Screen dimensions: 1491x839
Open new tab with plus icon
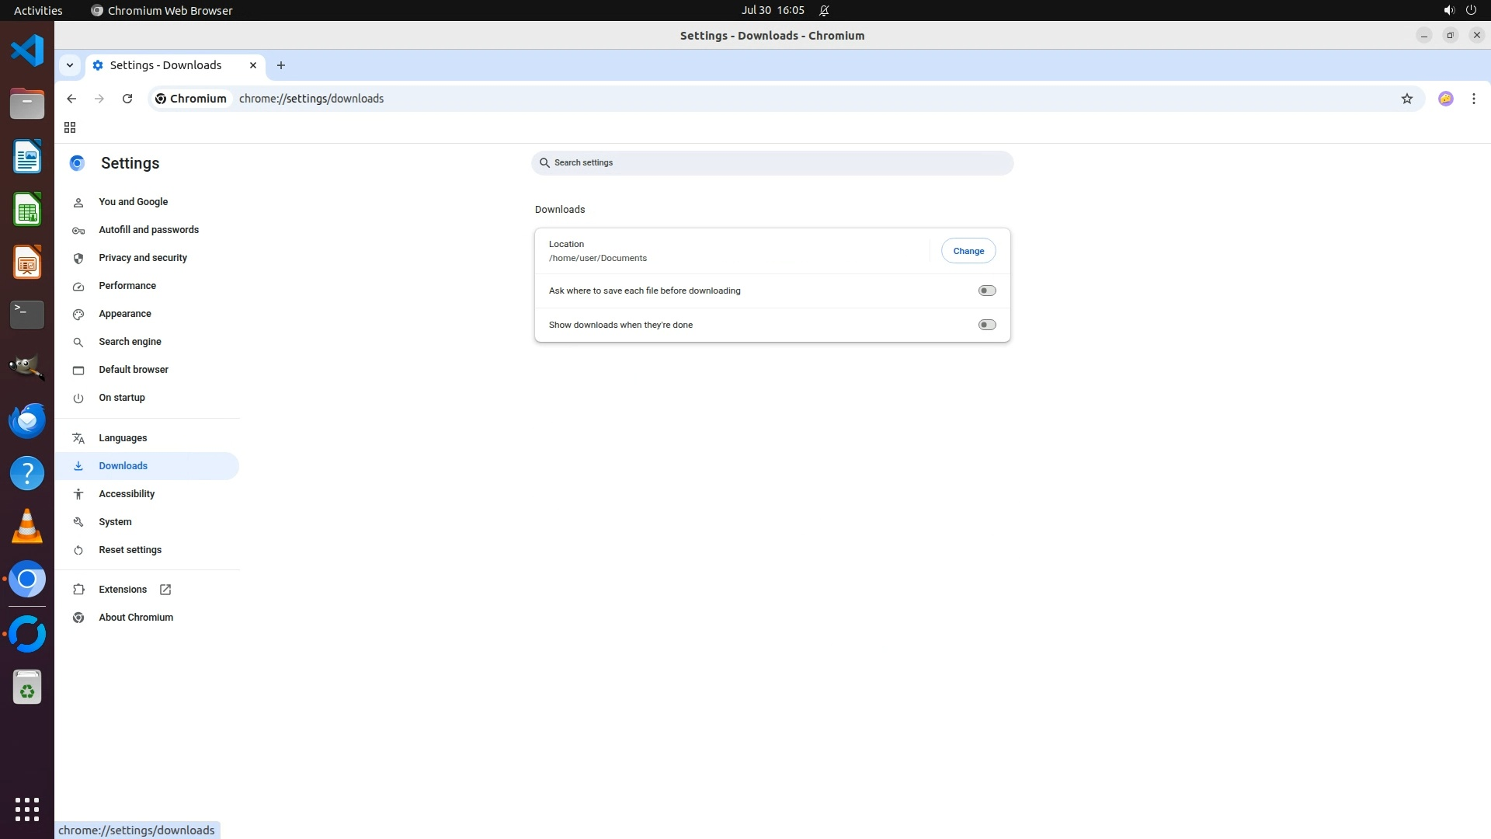pyautogui.click(x=281, y=65)
